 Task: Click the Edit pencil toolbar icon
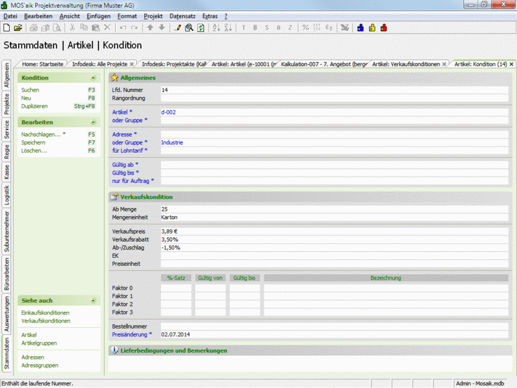(177, 28)
